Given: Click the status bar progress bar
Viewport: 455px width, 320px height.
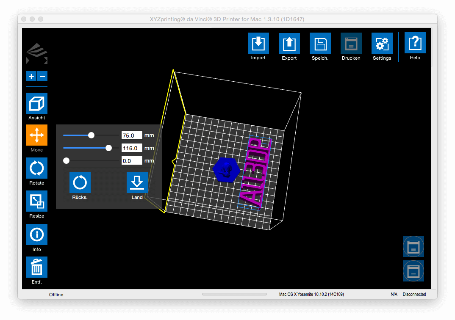Looking at the screenshot, I should coord(234,294).
